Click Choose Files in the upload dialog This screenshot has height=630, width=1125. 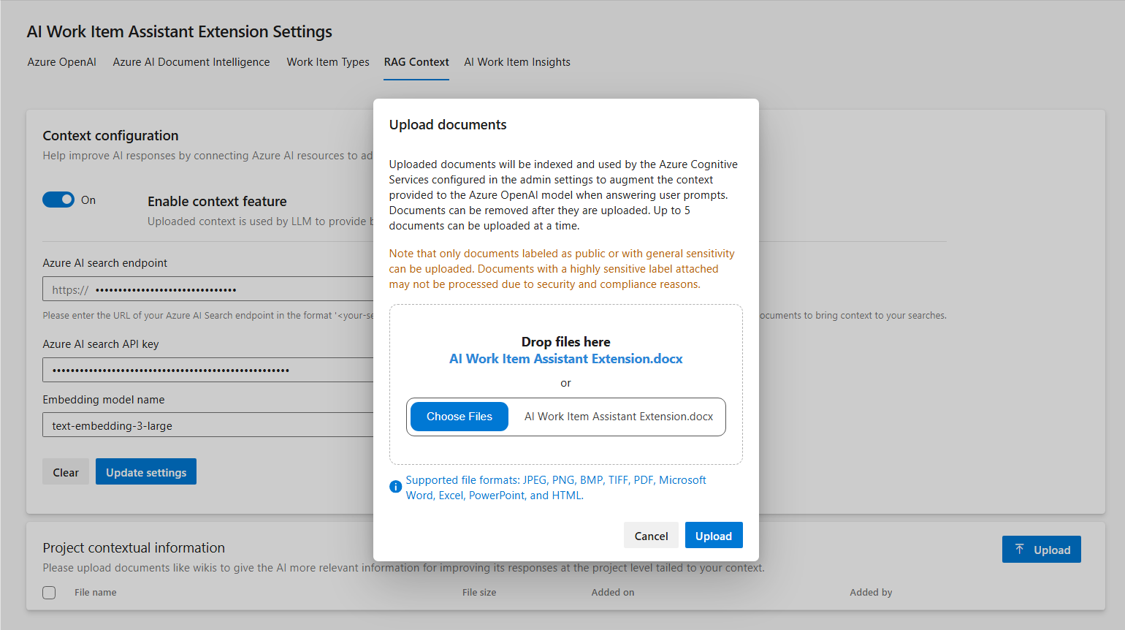459,416
